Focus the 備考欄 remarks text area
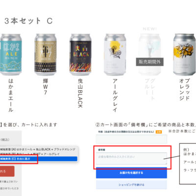The image size is (196, 196). tap(131, 158)
